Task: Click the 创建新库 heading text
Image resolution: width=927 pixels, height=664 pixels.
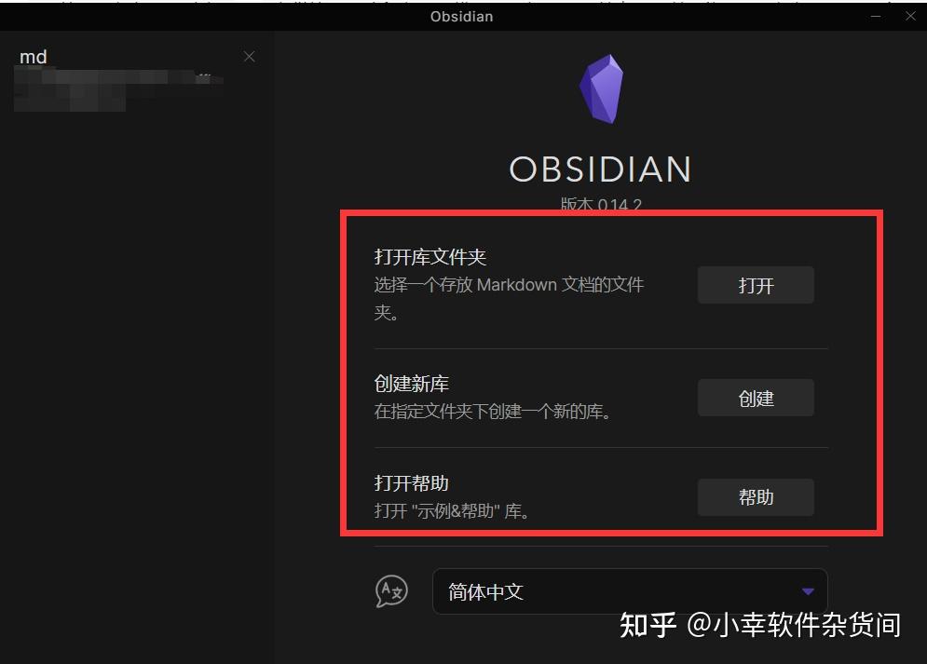Action: click(412, 384)
